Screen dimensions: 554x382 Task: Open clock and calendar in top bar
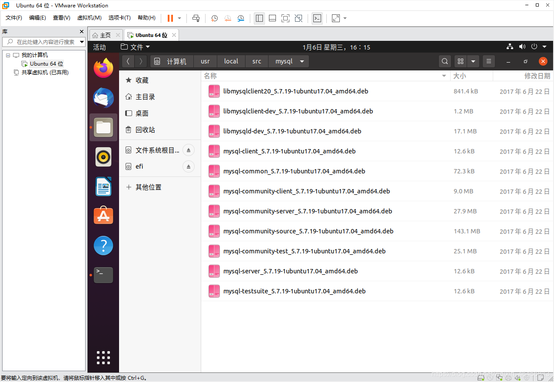click(336, 47)
